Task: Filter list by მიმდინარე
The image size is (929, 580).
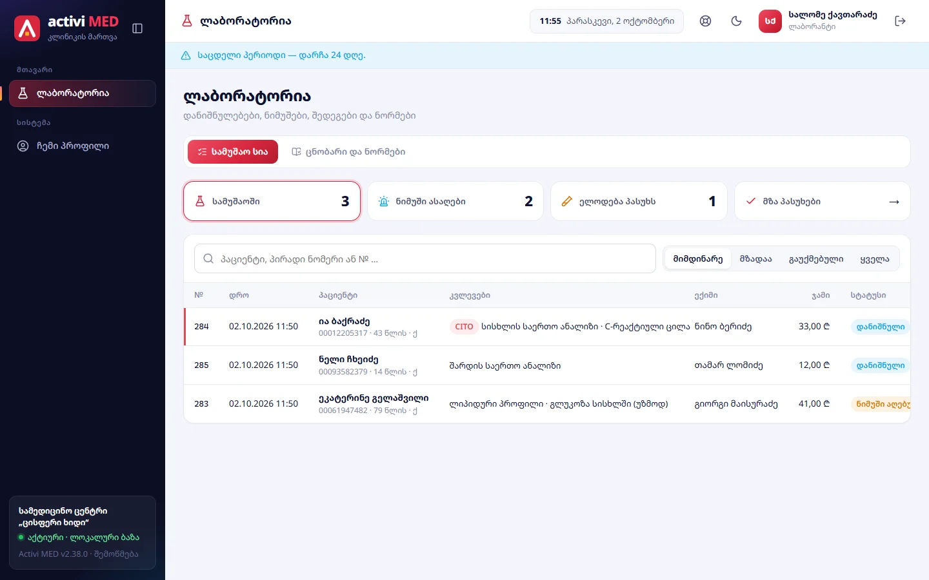Action: (698, 259)
